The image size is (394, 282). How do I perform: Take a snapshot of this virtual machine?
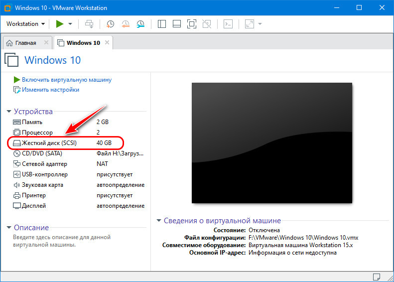[x=110, y=24]
